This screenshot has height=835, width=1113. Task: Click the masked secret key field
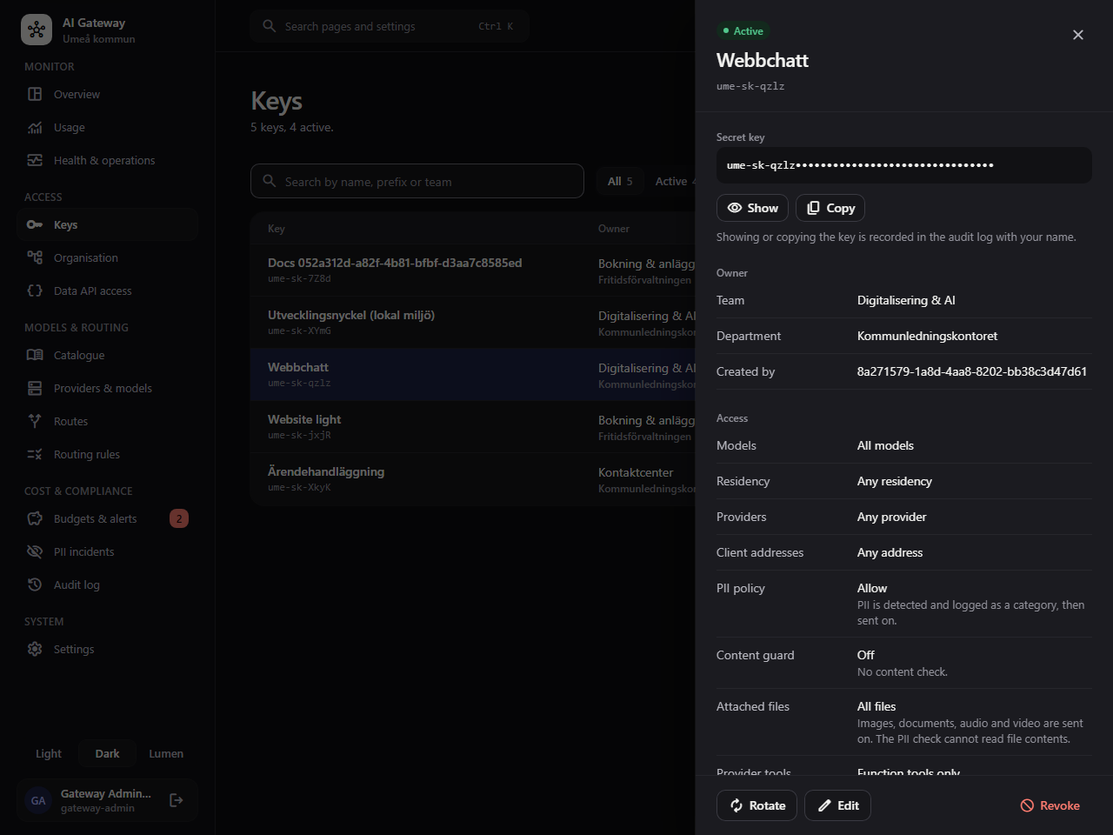tap(904, 165)
